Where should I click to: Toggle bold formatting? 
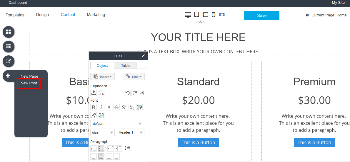tap(94, 108)
